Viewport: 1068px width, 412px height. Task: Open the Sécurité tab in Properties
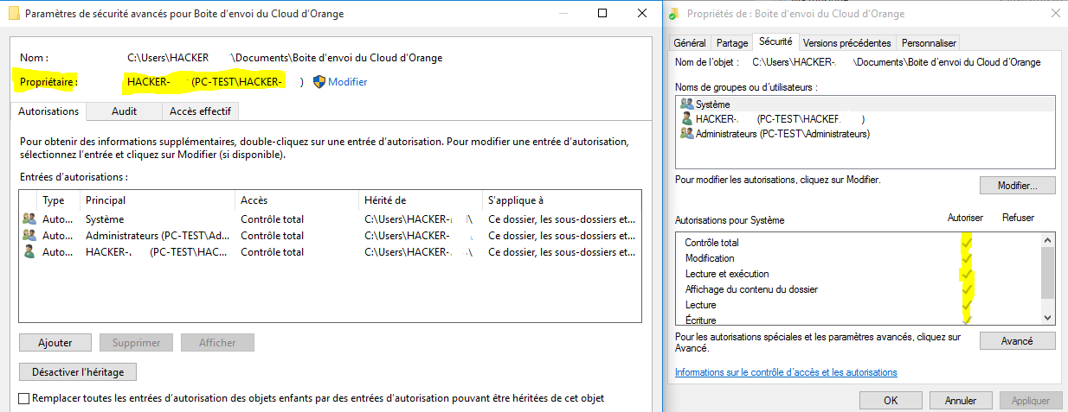(x=775, y=41)
